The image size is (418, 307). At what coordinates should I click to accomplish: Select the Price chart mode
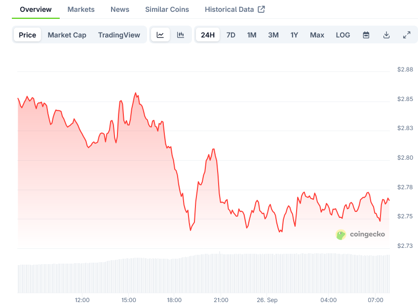[x=28, y=35]
